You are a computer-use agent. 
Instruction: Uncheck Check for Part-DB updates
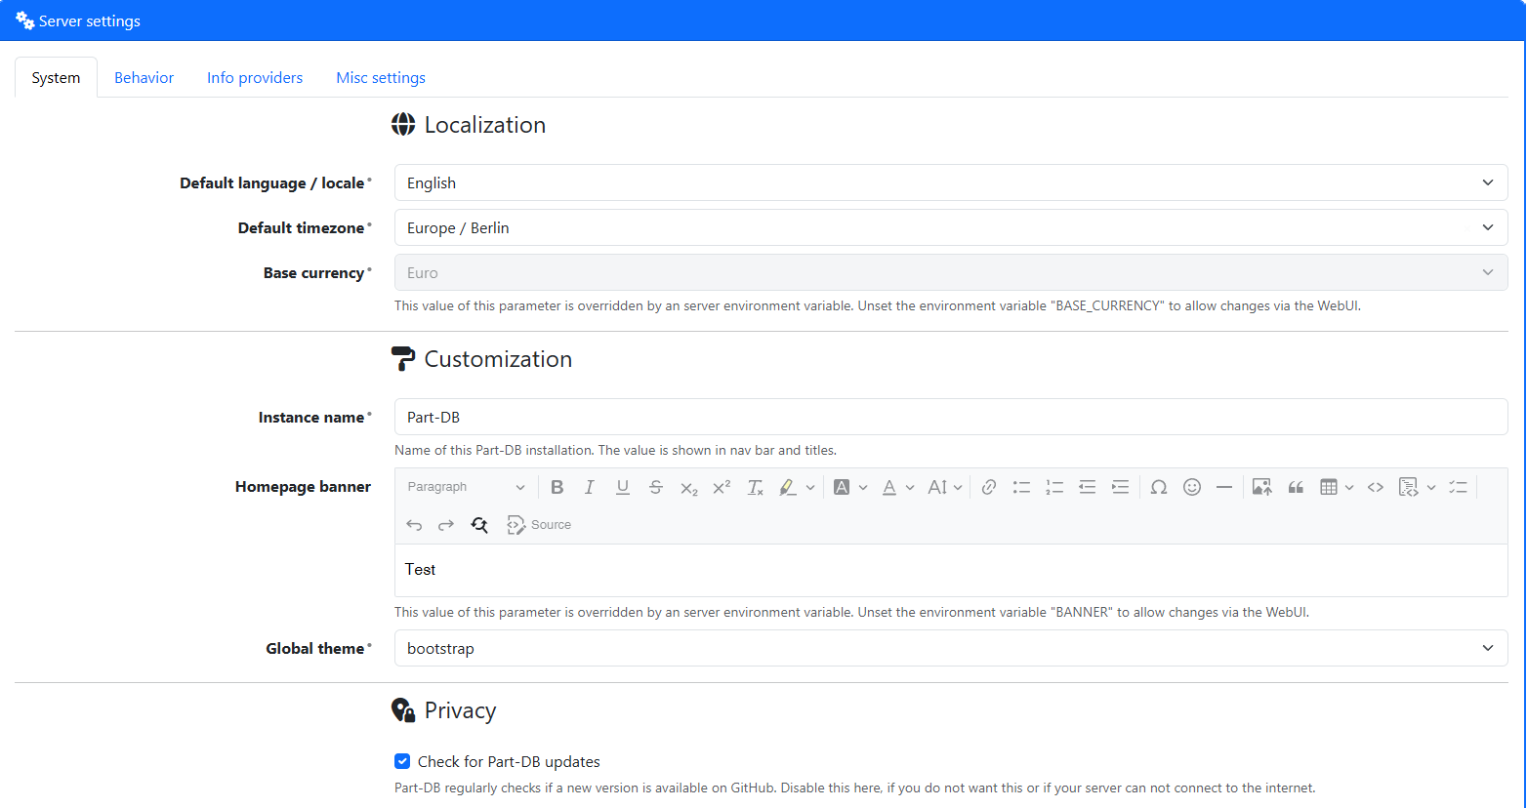(402, 761)
